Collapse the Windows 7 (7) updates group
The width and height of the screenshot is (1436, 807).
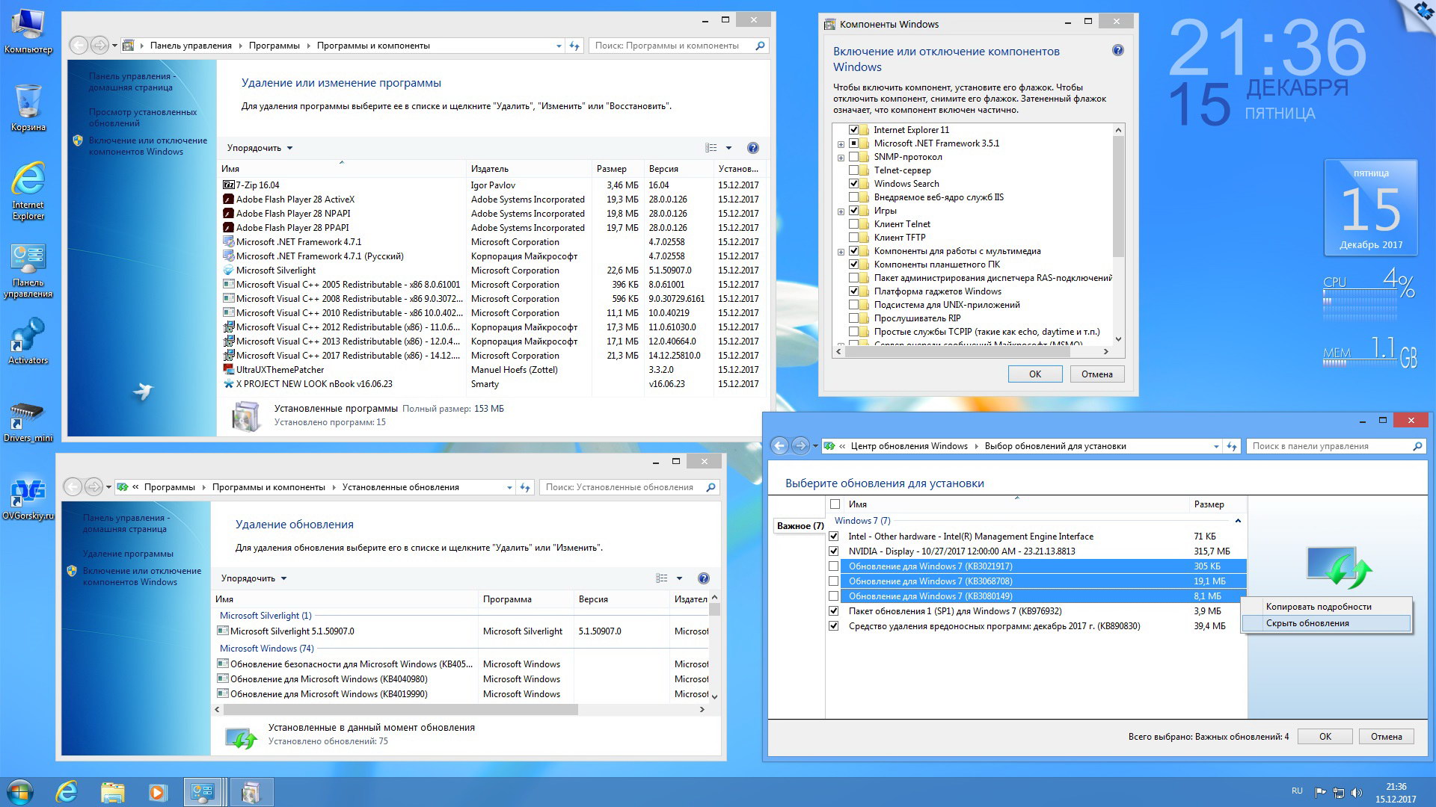(1238, 521)
